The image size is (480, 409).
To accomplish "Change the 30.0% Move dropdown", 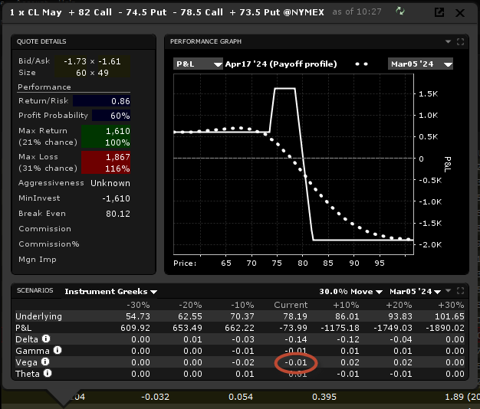I will click(350, 292).
